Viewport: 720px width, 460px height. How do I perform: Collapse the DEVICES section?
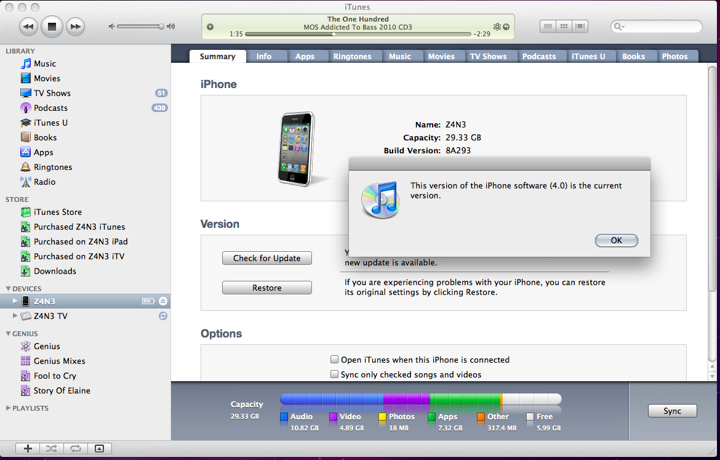click(x=8, y=289)
